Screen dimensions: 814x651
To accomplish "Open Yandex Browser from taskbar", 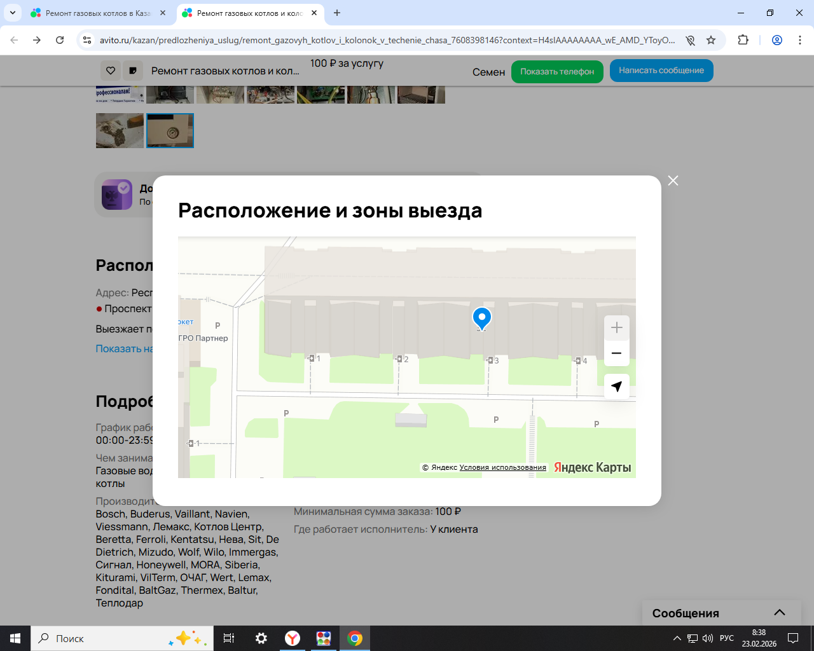I will pos(293,638).
